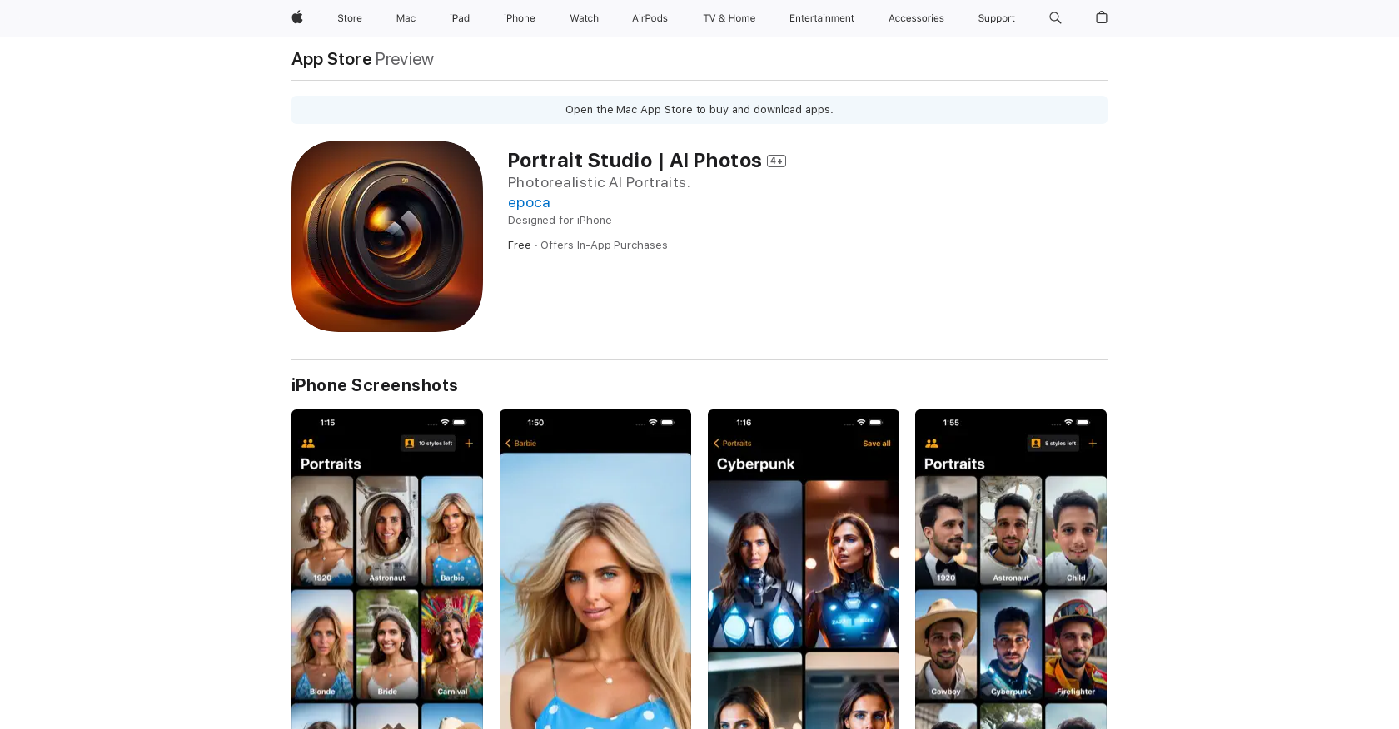Viewport: 1399px width, 729px height.
Task: Open the epoca developer link
Action: pos(529,202)
